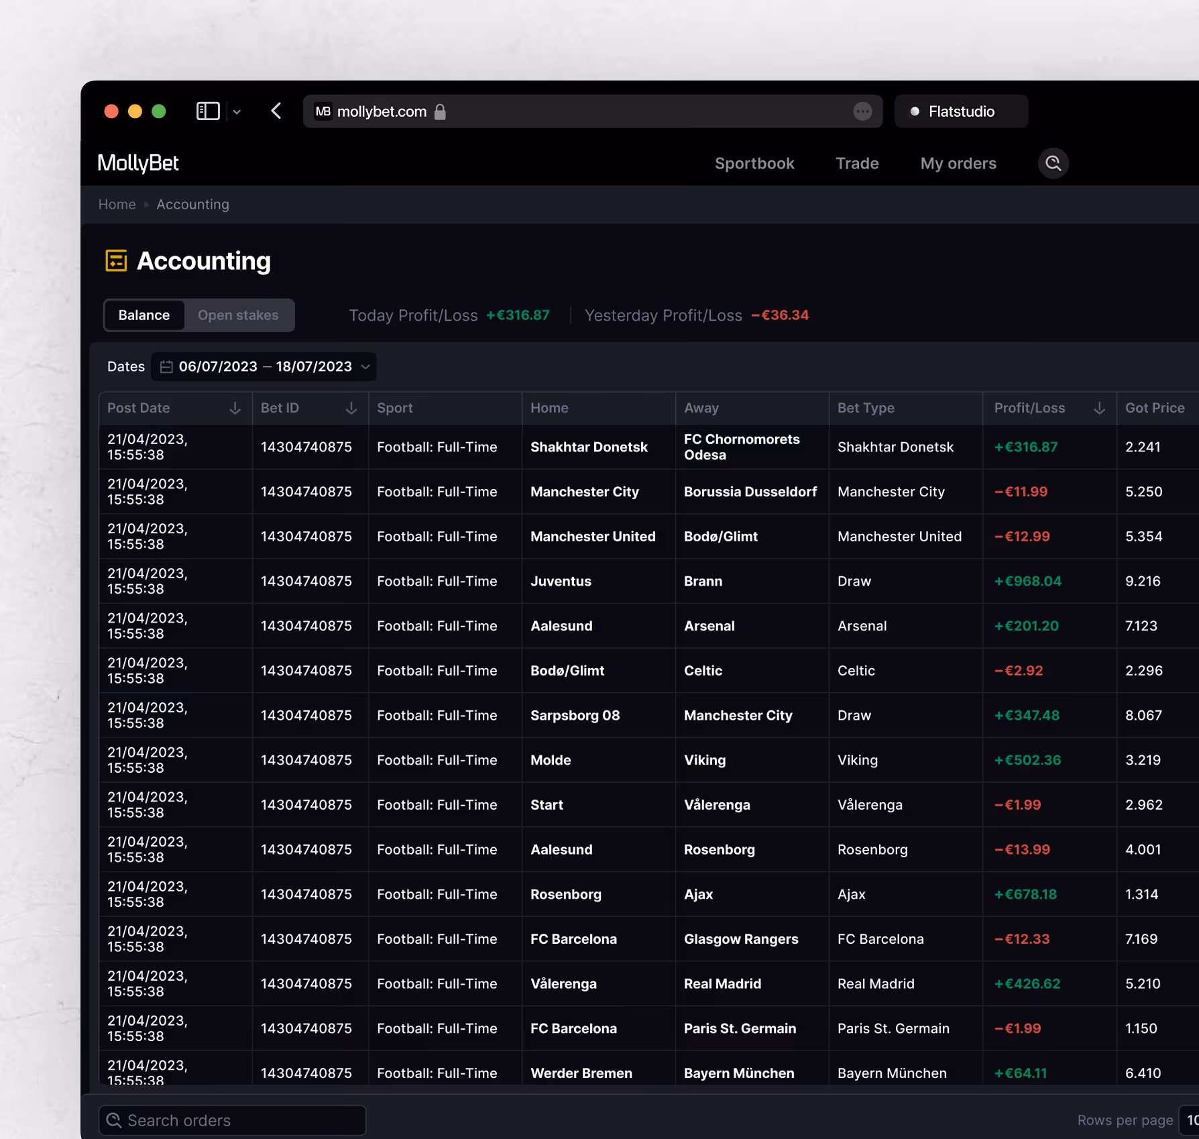
Task: Toggle the browser sidebar icon
Action: (x=208, y=111)
